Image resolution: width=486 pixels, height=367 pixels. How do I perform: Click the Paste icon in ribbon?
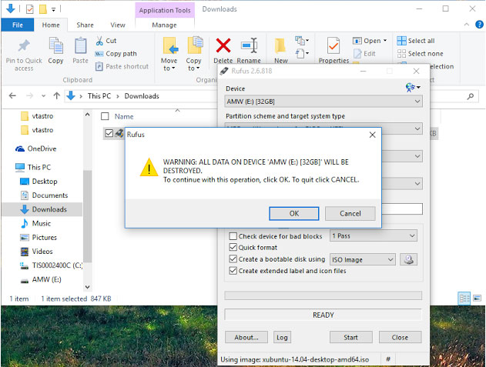80,45
